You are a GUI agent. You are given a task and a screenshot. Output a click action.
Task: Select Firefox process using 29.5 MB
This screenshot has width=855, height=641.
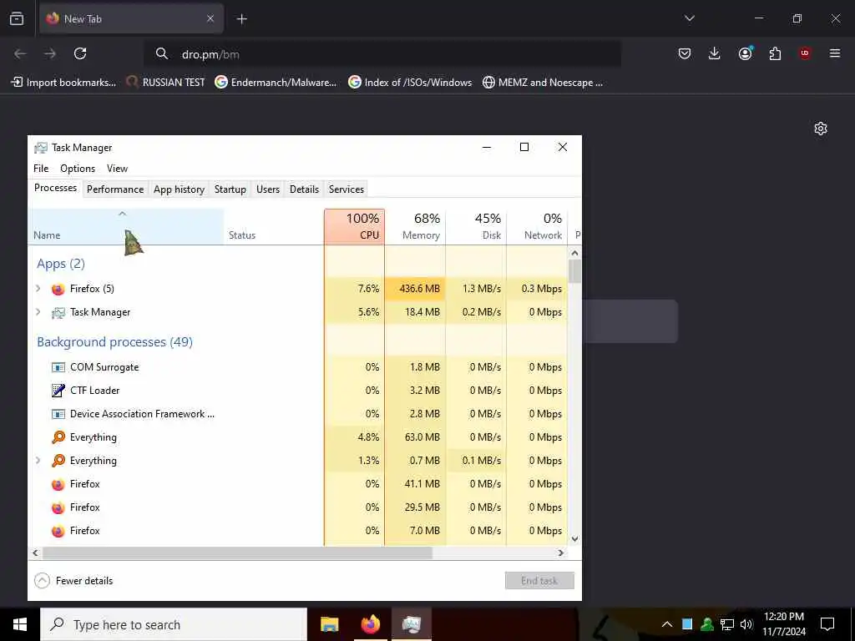coord(297,507)
